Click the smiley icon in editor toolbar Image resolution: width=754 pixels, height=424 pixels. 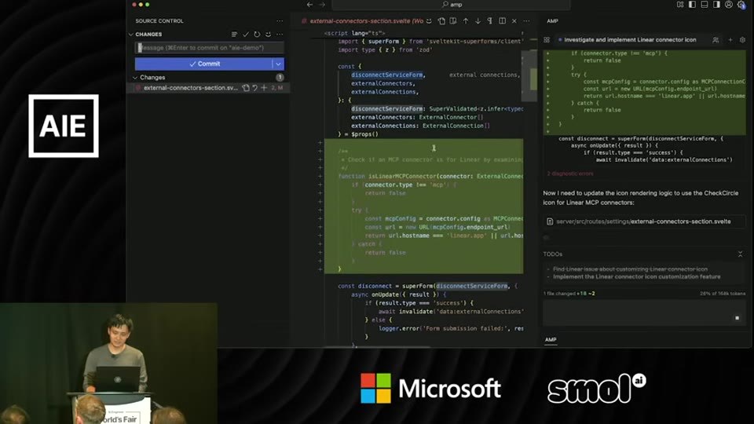coord(429,21)
